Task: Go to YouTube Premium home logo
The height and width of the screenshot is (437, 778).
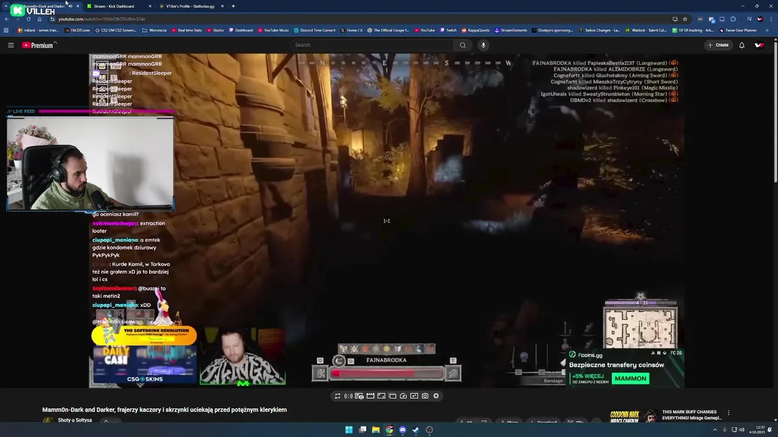Action: click(x=38, y=45)
